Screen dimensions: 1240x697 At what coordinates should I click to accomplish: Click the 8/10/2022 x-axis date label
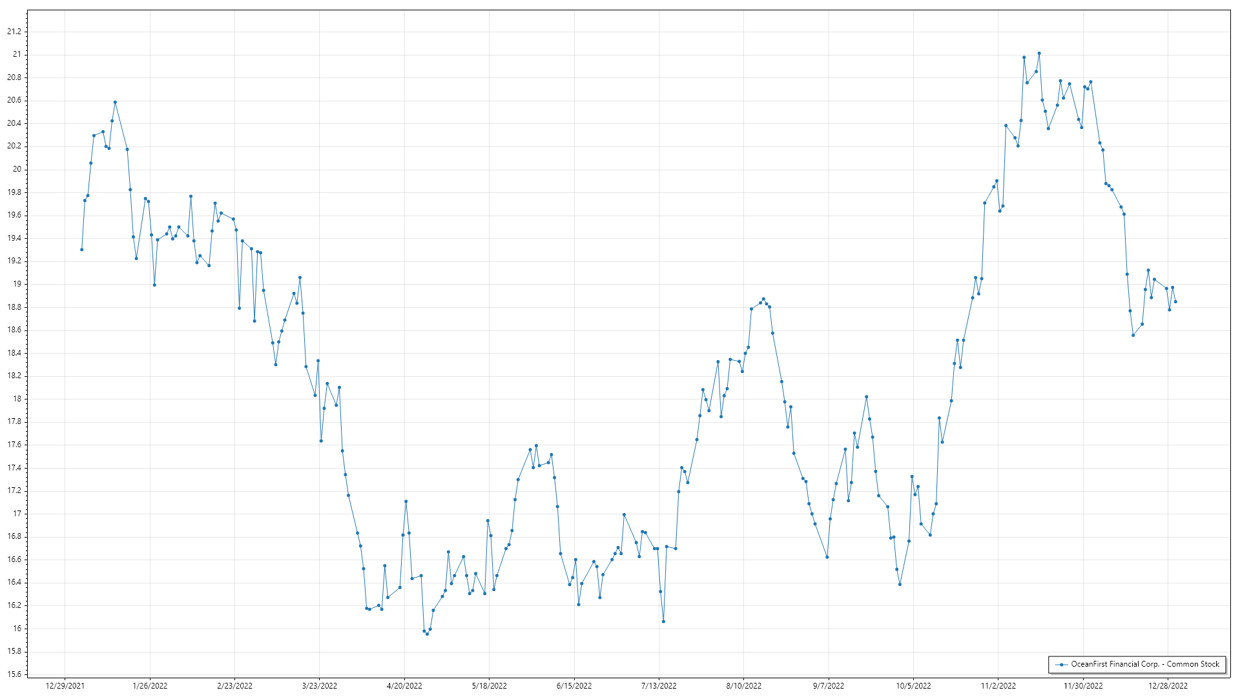point(744,686)
